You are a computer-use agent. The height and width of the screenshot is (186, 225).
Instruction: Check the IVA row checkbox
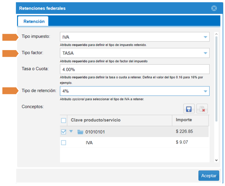[64, 142]
